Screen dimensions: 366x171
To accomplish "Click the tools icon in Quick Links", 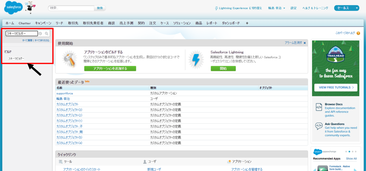I will 60,162.
